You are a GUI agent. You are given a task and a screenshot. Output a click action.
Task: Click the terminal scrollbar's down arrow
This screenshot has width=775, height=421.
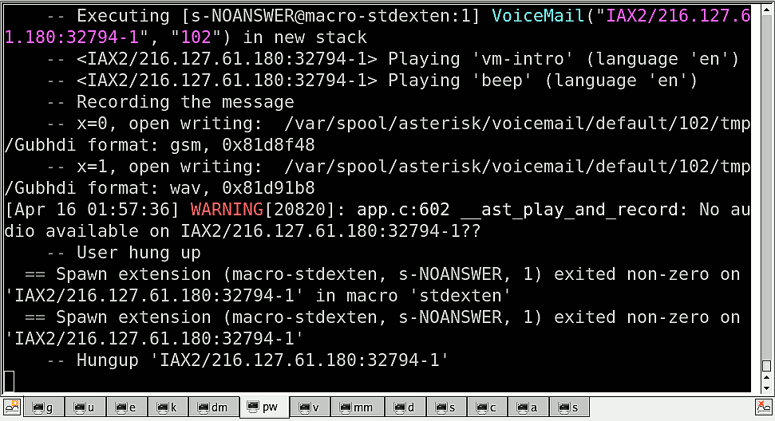point(766,388)
